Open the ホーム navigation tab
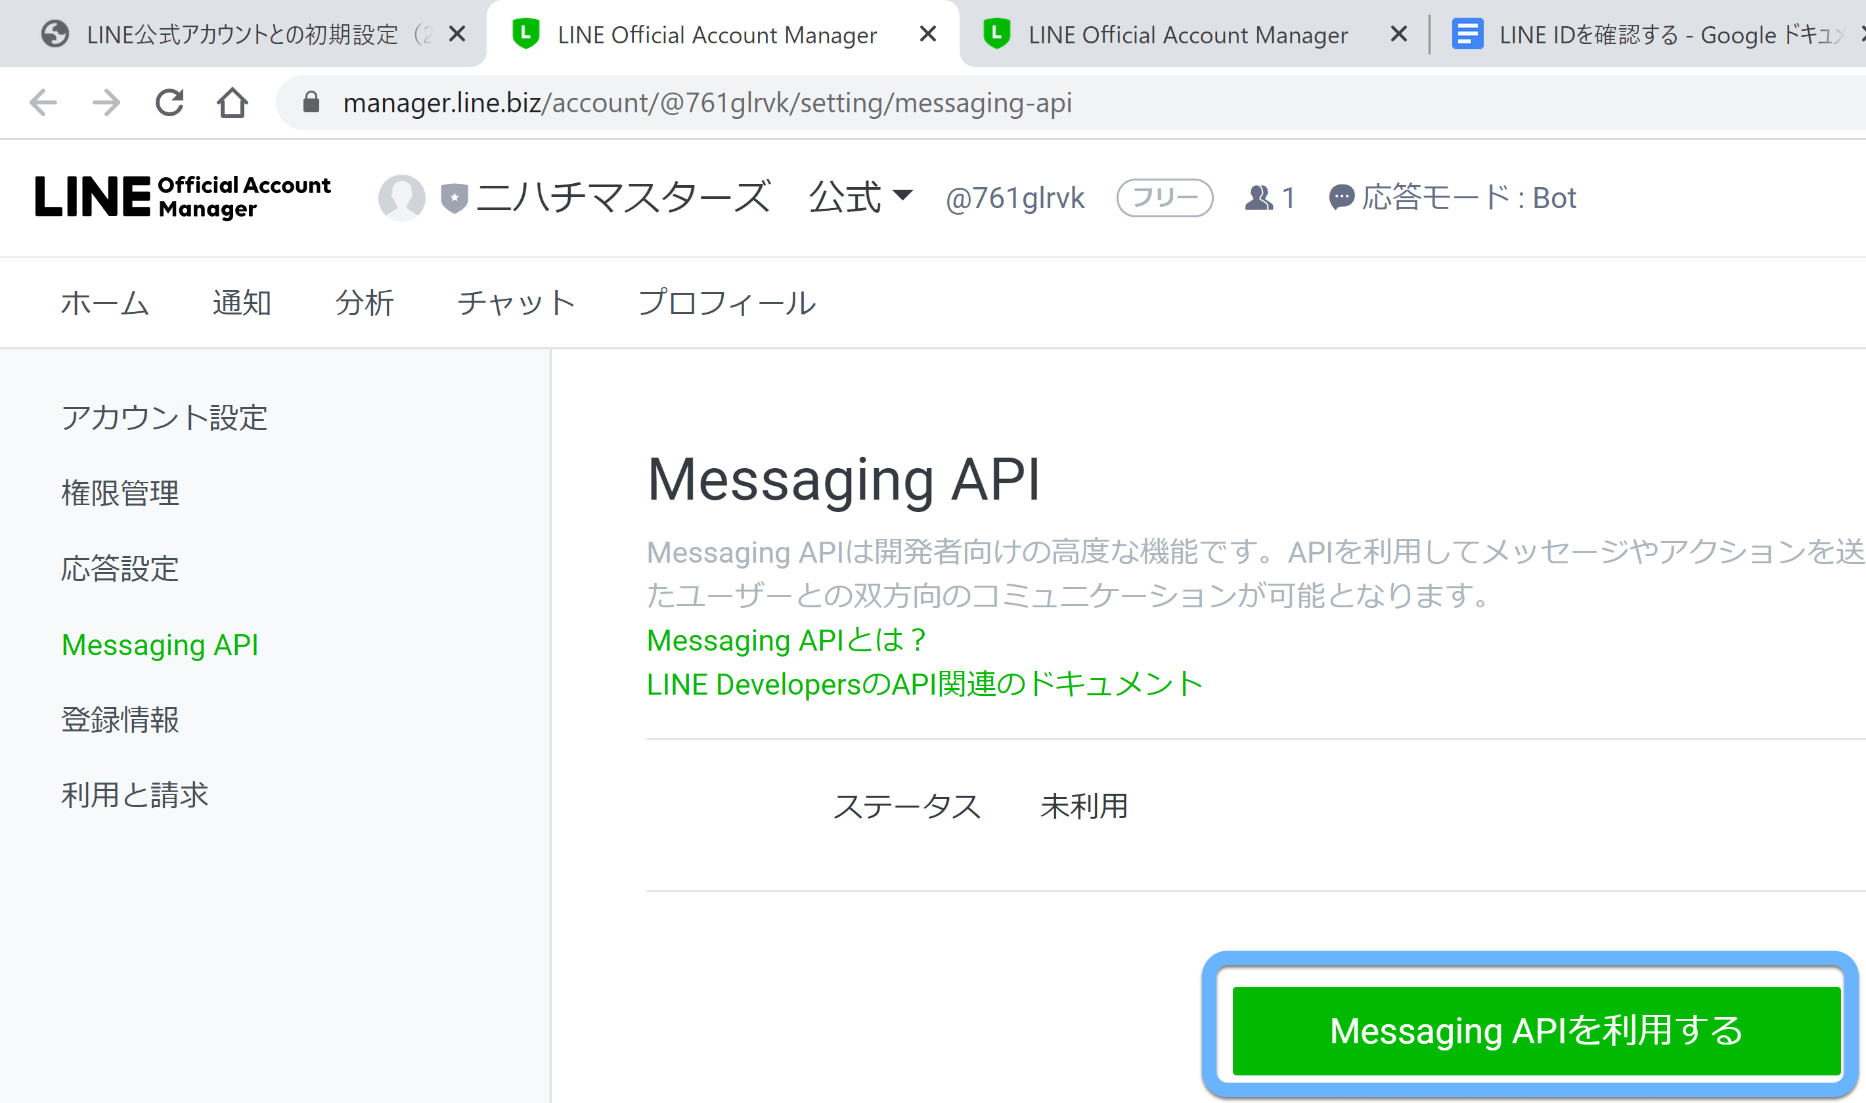 point(105,303)
